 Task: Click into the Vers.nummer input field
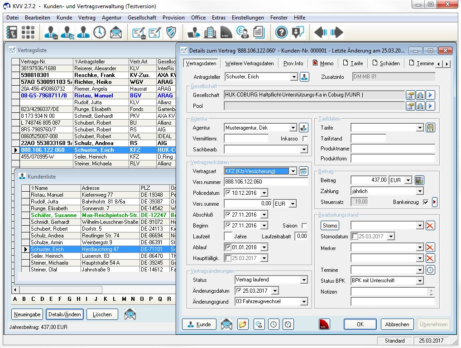click(266, 182)
